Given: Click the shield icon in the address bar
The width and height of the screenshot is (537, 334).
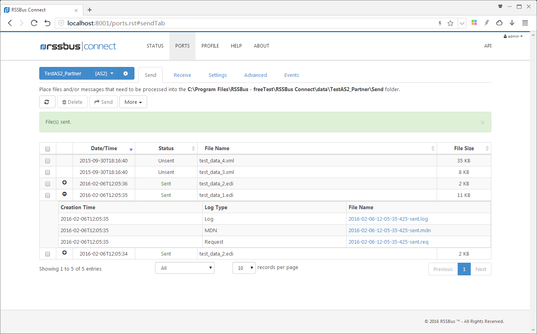Looking at the screenshot, I should pyautogui.click(x=61, y=23).
